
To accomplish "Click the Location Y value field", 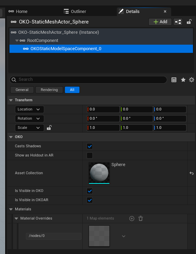I will pos(137,109).
